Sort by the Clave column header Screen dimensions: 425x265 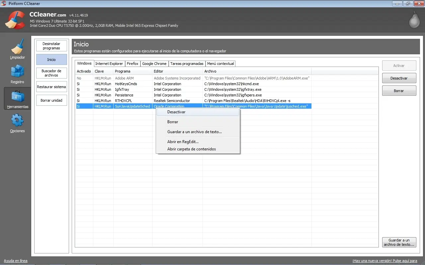[103, 71]
